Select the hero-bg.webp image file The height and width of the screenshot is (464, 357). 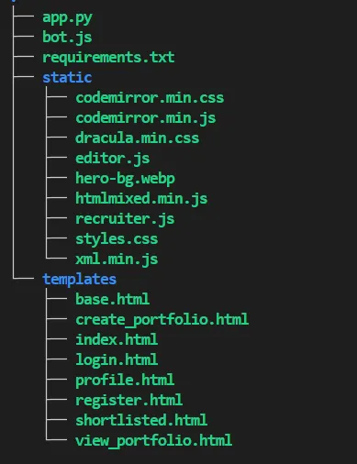pyautogui.click(x=125, y=179)
